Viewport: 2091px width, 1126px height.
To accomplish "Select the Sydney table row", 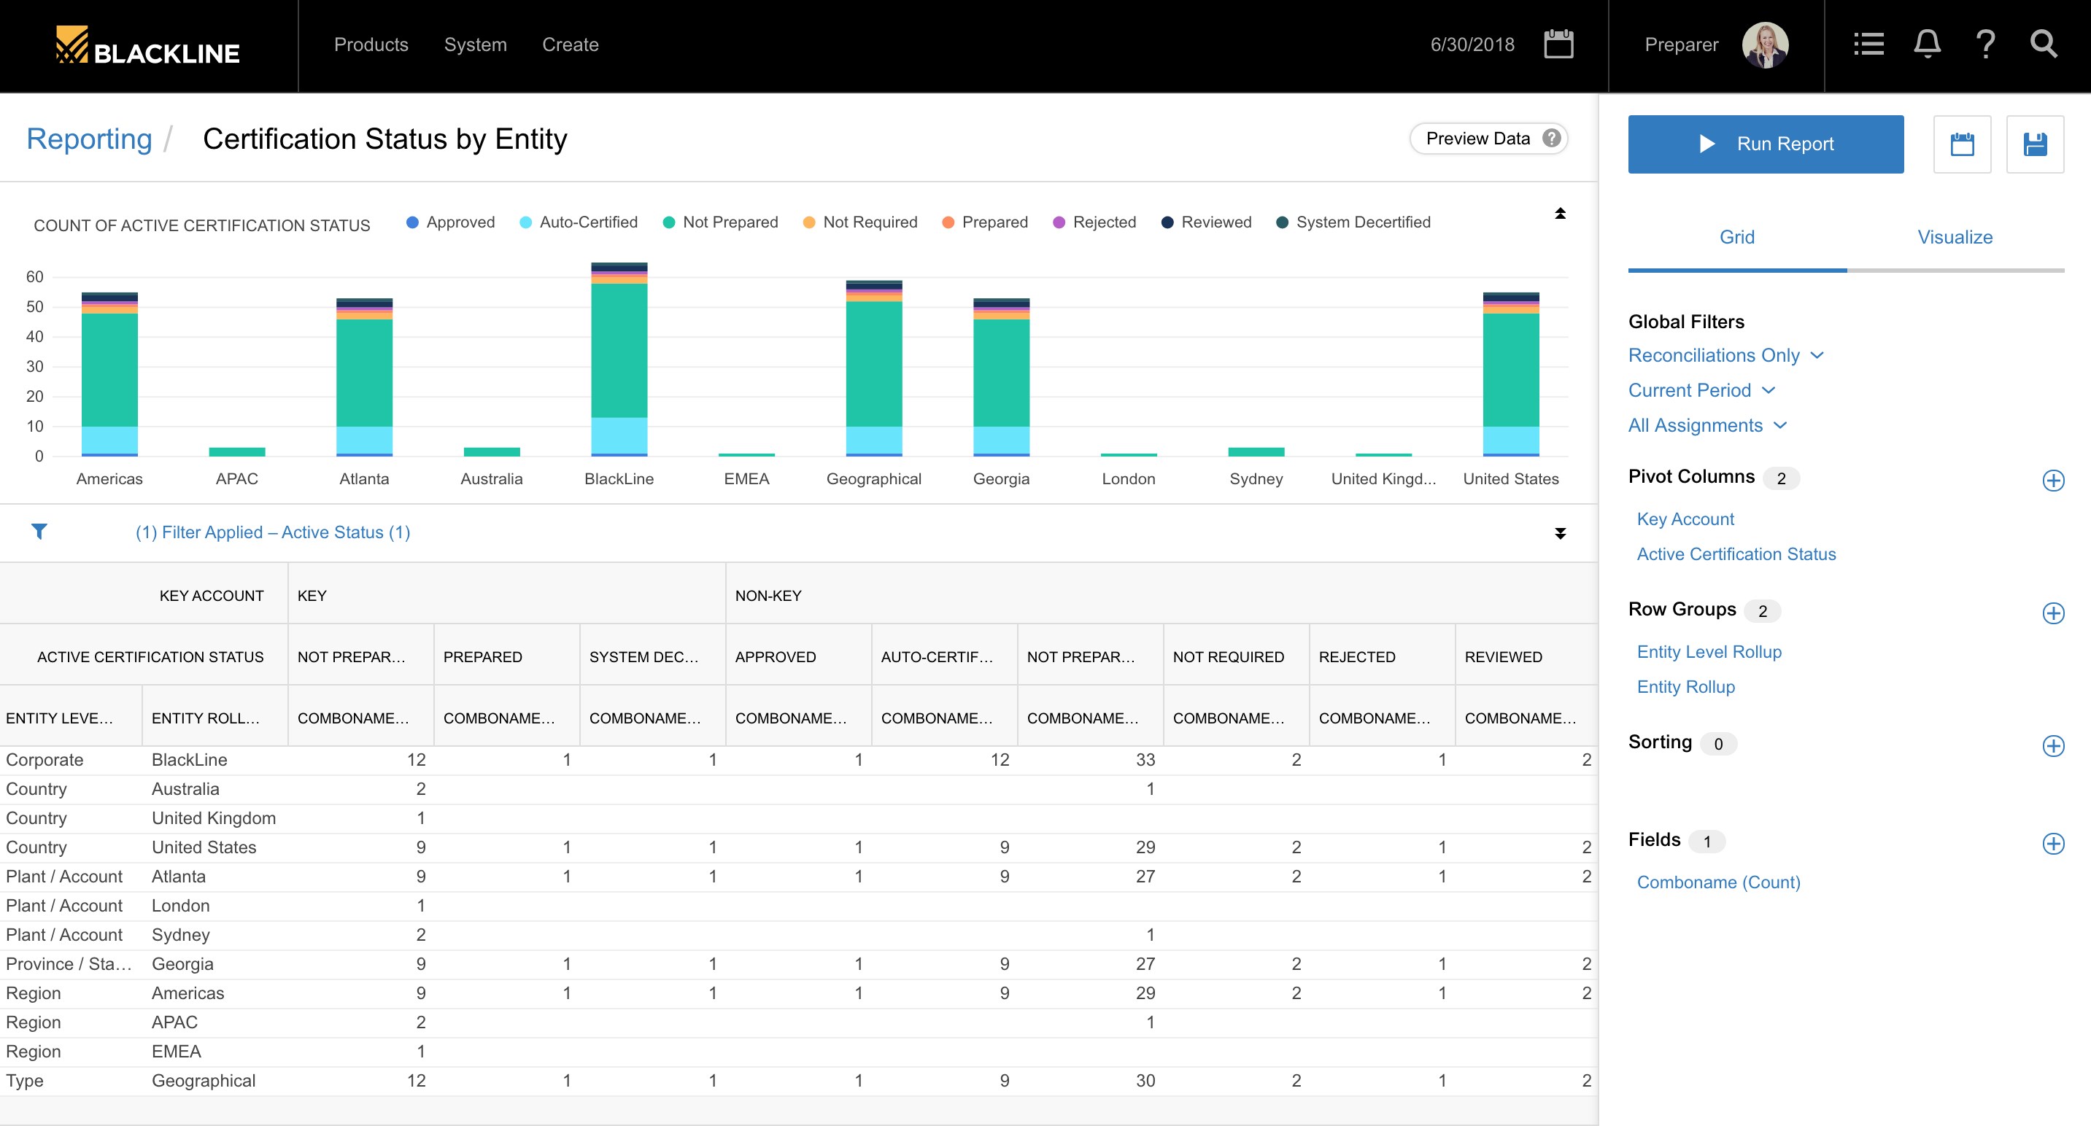I will tap(799, 936).
